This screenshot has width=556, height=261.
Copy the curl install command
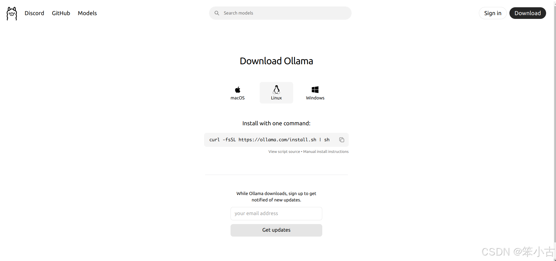[x=342, y=140]
